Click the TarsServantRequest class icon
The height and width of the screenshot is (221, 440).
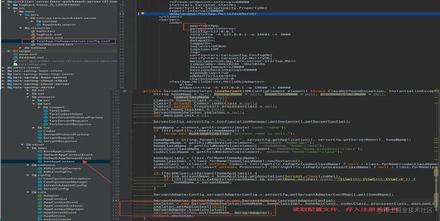(x=46, y=121)
